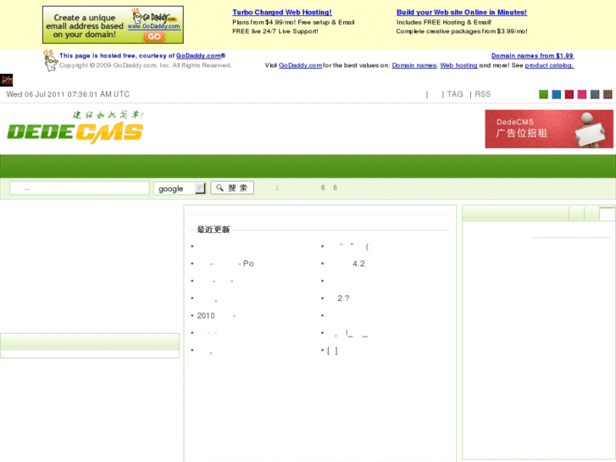Click the DedeCMS logo

coord(75,127)
